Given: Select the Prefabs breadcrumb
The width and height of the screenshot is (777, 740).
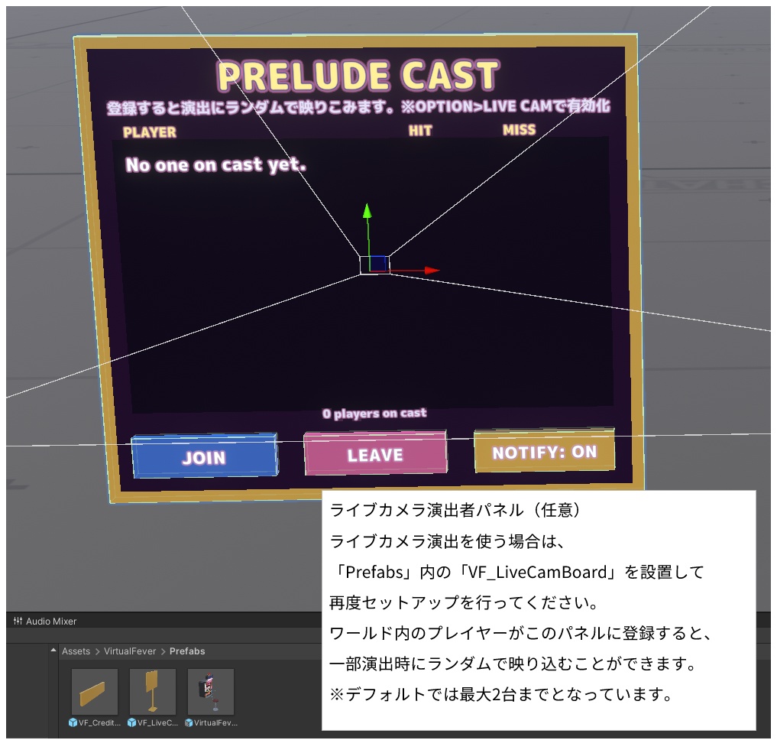Looking at the screenshot, I should (x=187, y=651).
